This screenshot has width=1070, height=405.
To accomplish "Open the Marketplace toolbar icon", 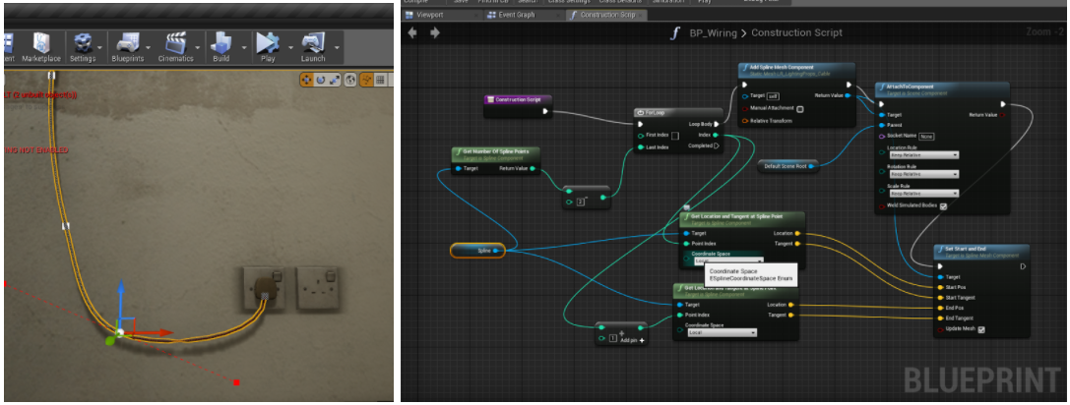I will 41,48.
